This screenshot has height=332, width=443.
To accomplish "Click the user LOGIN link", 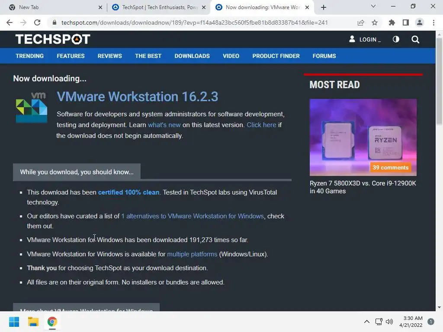I will (365, 39).
